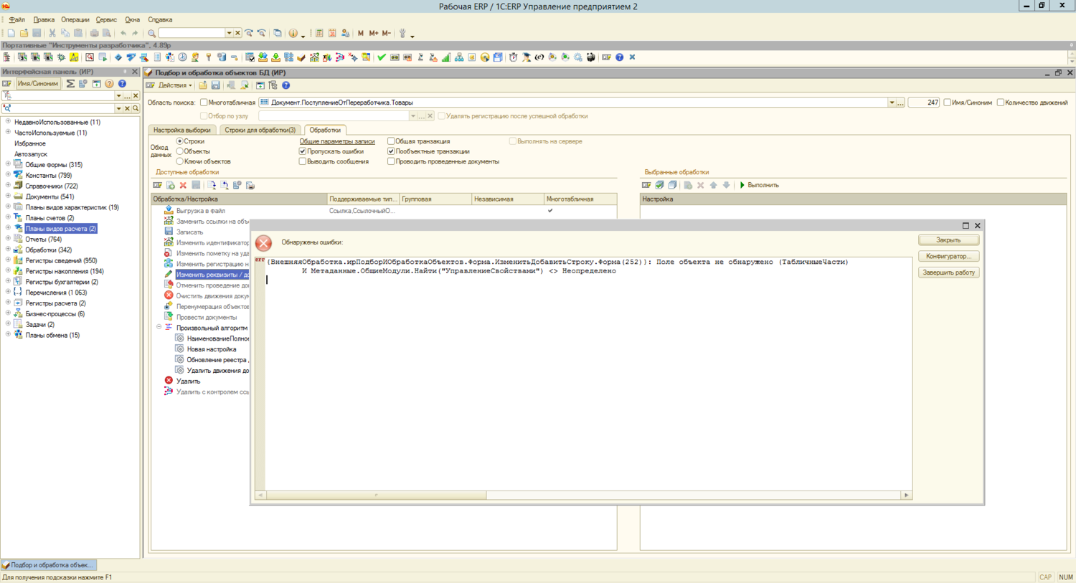Click the Конфигуратор... button
This screenshot has height=583, width=1076.
948,256
